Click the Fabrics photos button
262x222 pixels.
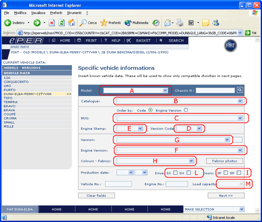(224, 161)
